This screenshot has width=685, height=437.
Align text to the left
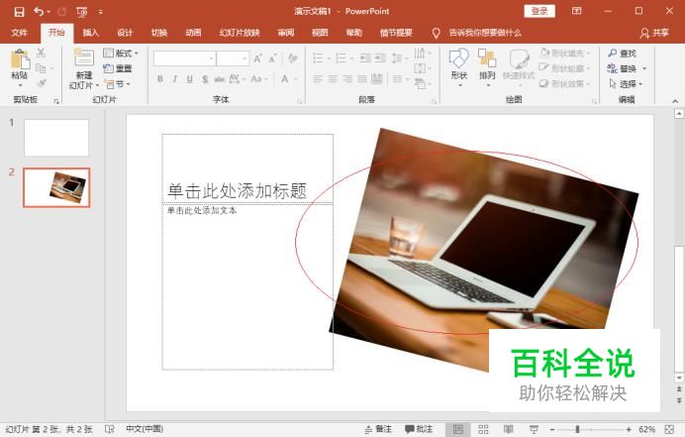[x=318, y=79]
